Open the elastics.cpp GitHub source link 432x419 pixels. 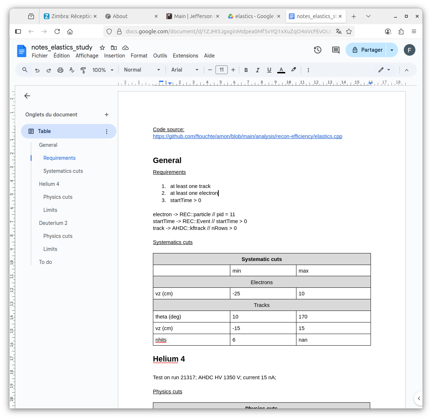247,136
